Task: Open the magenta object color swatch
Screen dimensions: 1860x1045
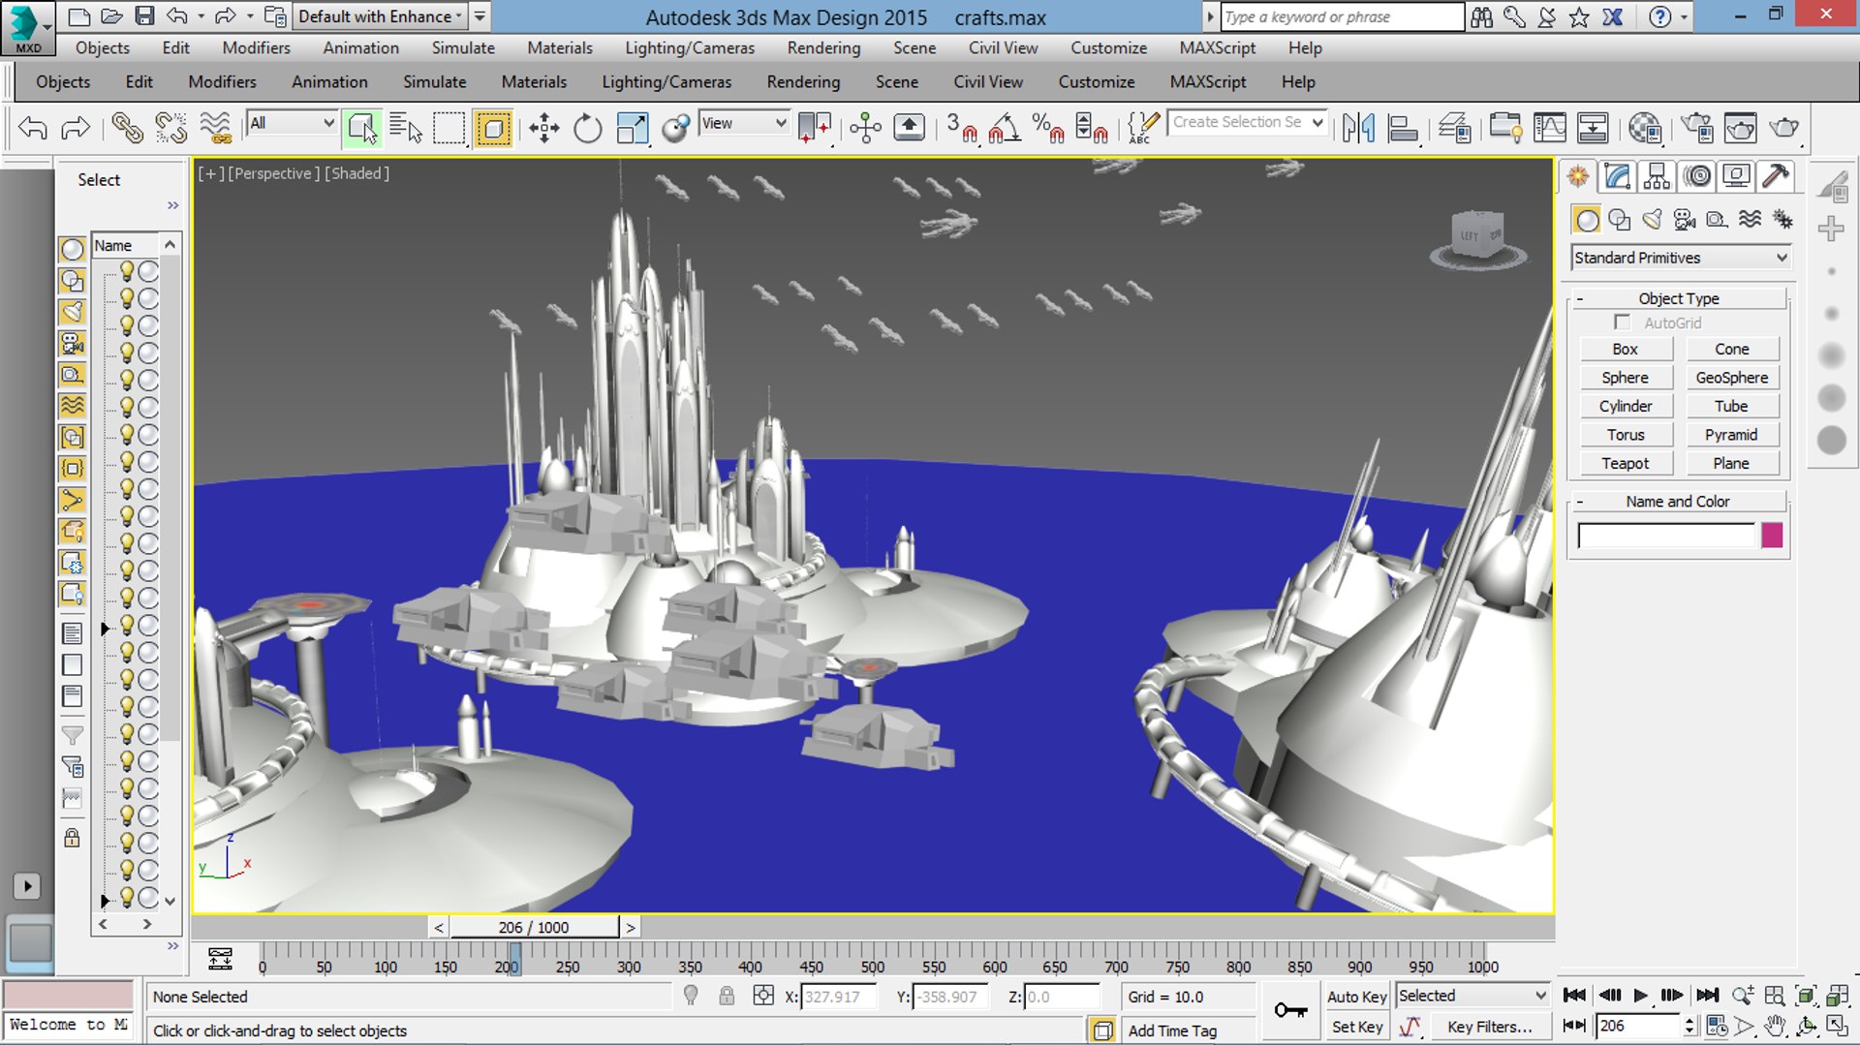Action: (x=1772, y=536)
